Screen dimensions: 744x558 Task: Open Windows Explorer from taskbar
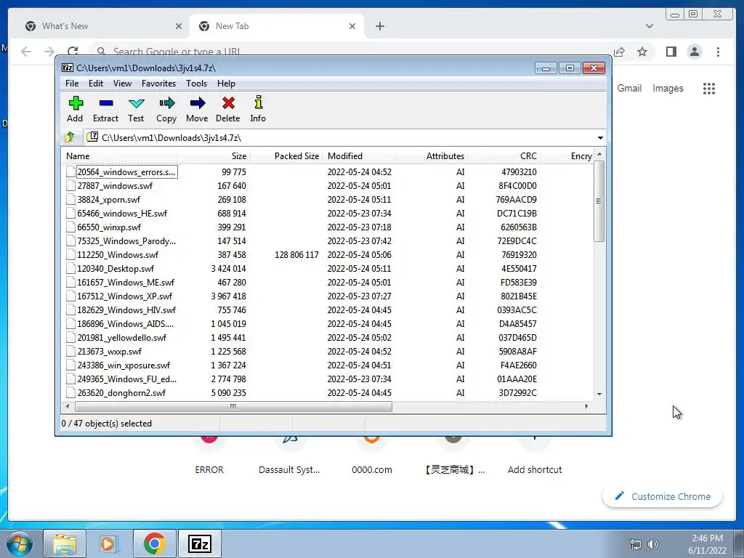[65, 543]
